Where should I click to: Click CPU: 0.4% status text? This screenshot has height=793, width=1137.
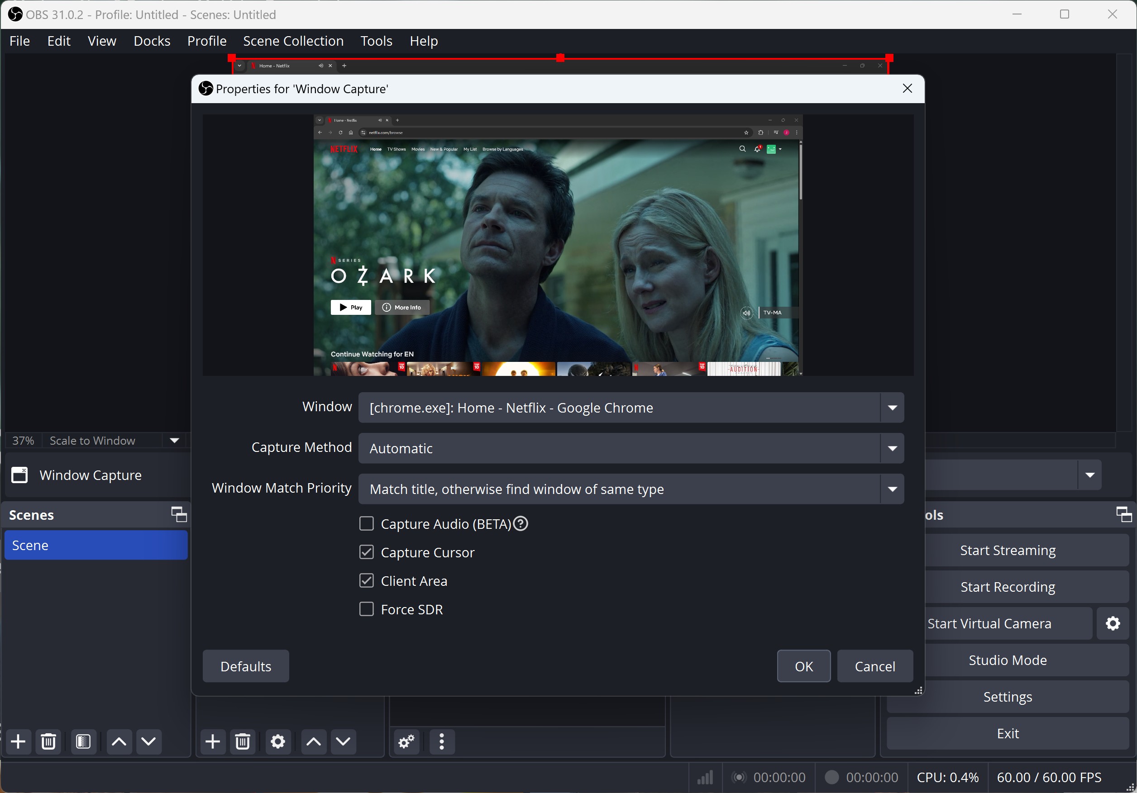947,777
